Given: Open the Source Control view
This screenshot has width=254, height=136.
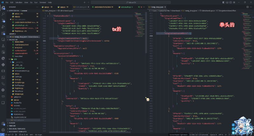Looking at the screenshot, I should (x=3, y=21).
